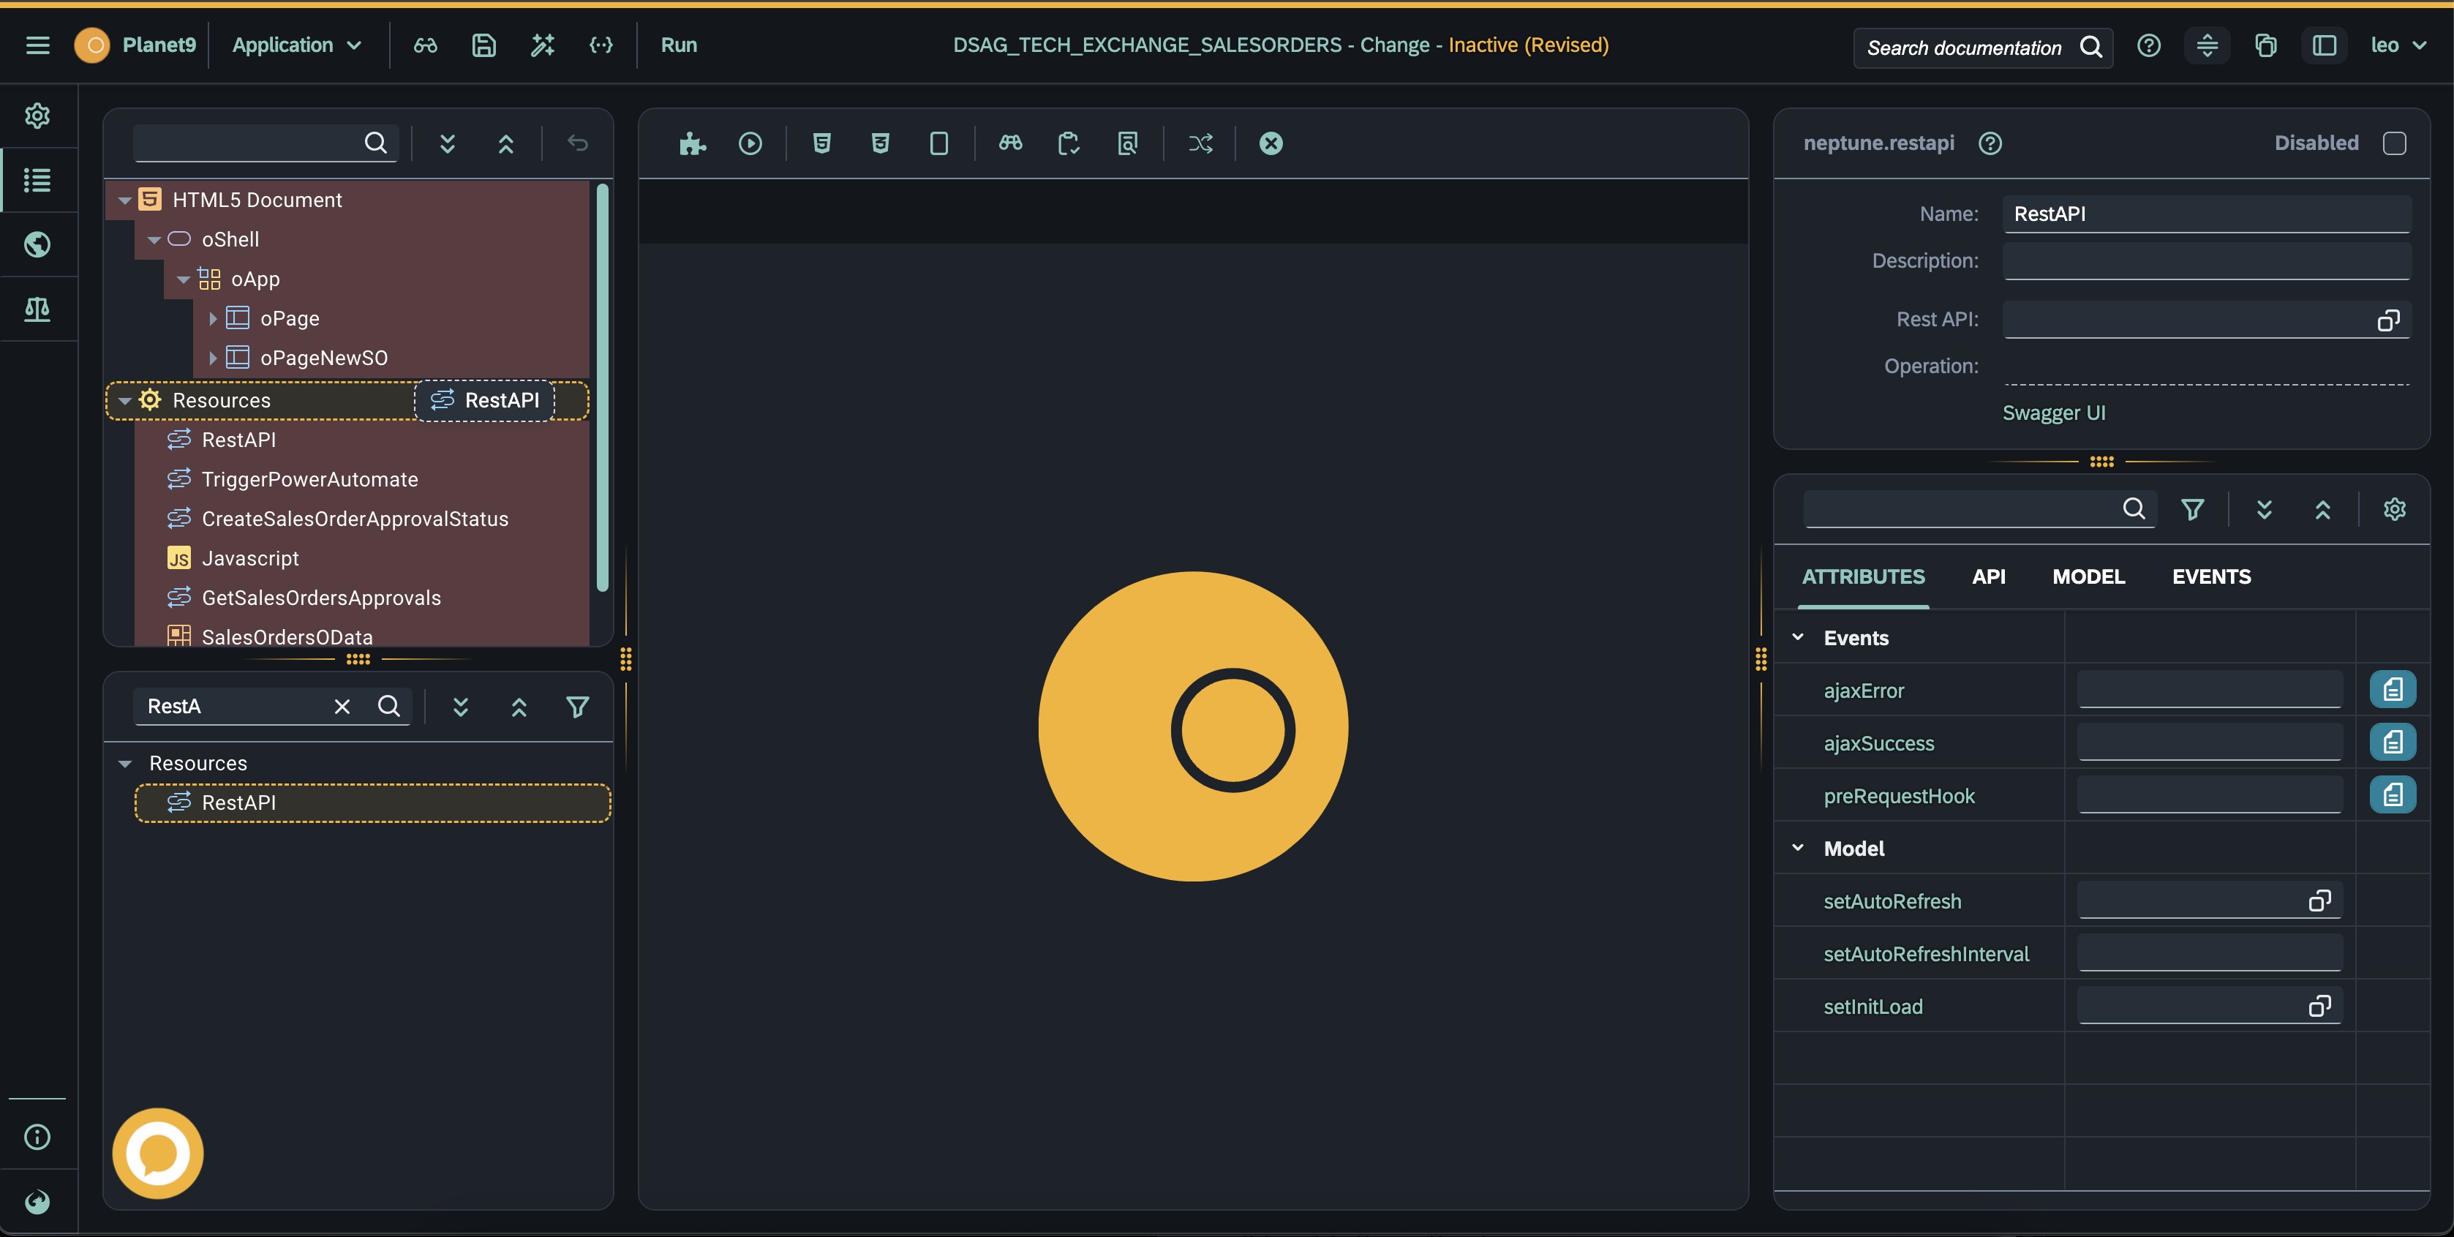Expand the oPageNewSO tree node

click(x=214, y=358)
